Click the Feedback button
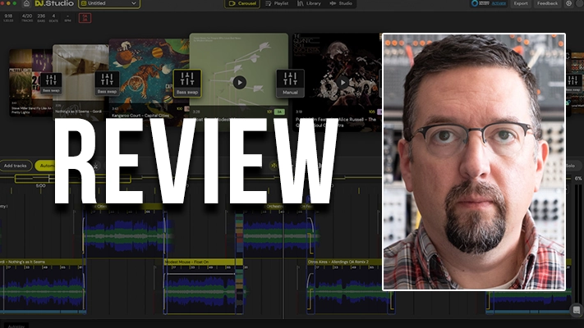Image resolution: width=584 pixels, height=328 pixels. click(547, 4)
